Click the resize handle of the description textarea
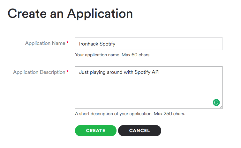The width and height of the screenshot is (241, 148). pyautogui.click(x=221, y=107)
